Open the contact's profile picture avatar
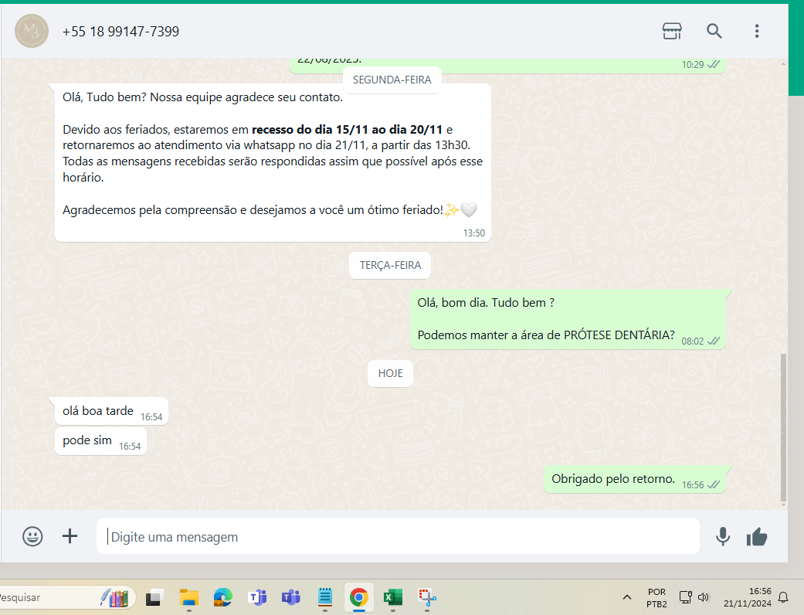This screenshot has height=615, width=804. [31, 31]
